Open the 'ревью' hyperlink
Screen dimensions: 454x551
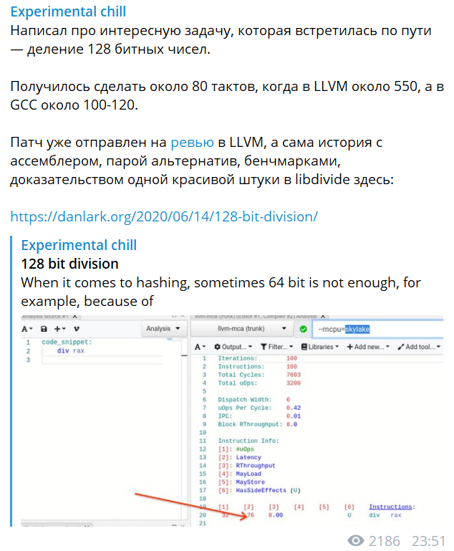pyautogui.click(x=191, y=142)
